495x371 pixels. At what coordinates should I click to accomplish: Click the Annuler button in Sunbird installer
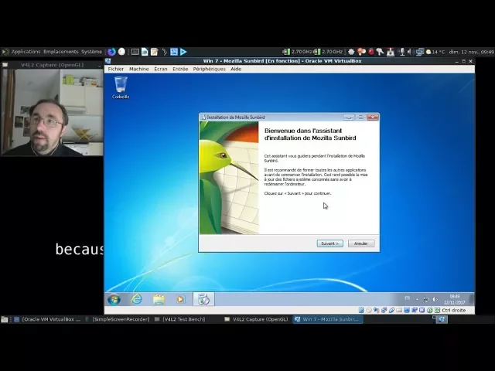click(361, 243)
